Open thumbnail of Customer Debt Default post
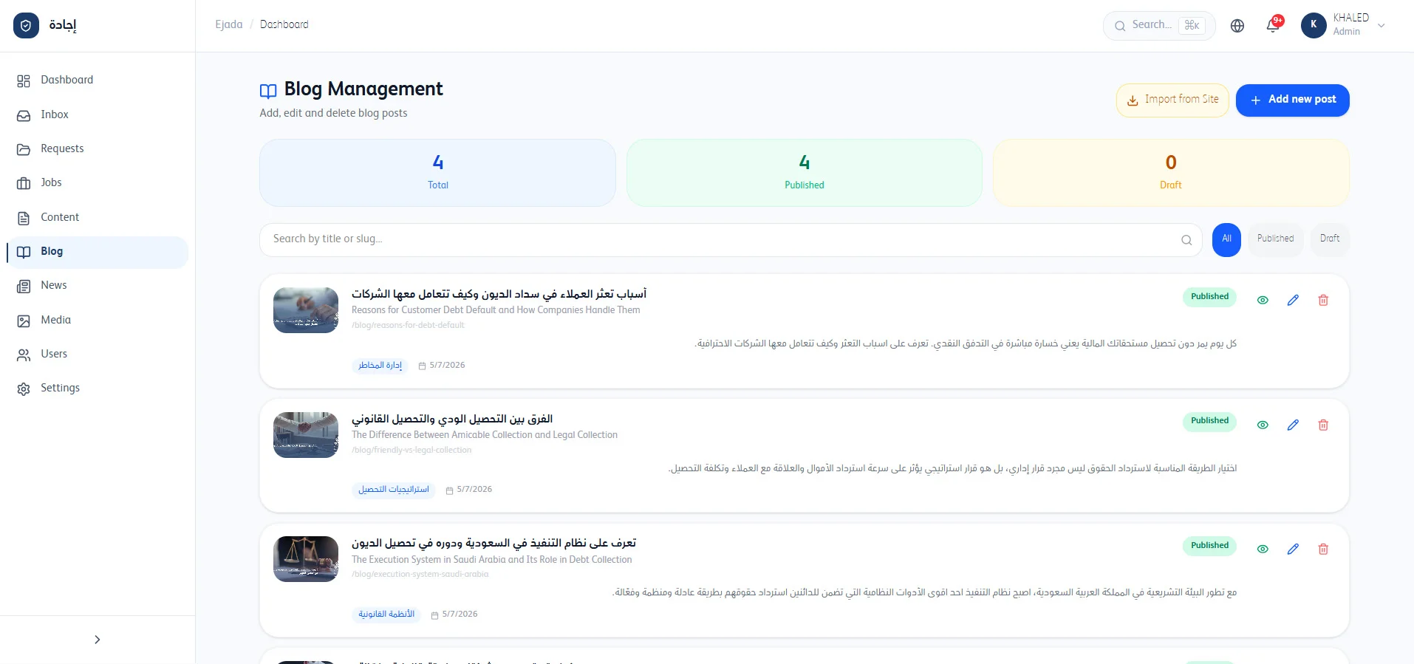 coord(306,310)
